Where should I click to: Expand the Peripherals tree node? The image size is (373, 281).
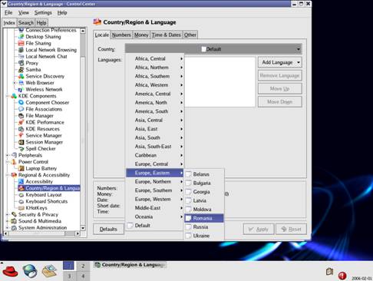7,155
